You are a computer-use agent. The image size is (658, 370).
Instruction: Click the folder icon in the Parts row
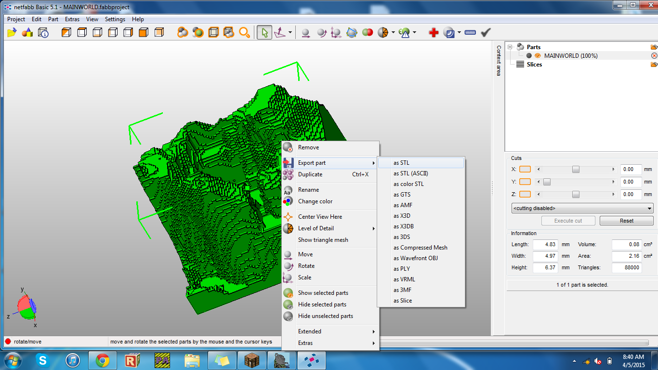point(654,47)
